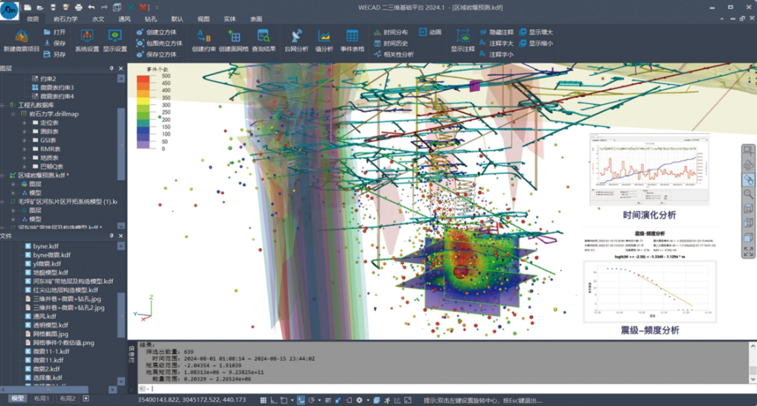This screenshot has width=757, height=406.
Task: Click the 显示设置 monitor icon
Action: [x=115, y=39]
